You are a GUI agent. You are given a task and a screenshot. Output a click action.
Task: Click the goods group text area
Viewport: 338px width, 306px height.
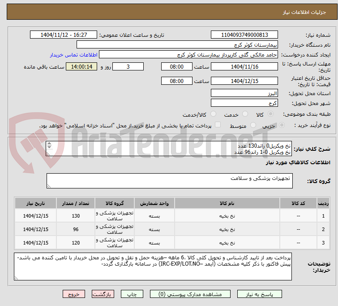pyautogui.click(x=169, y=181)
